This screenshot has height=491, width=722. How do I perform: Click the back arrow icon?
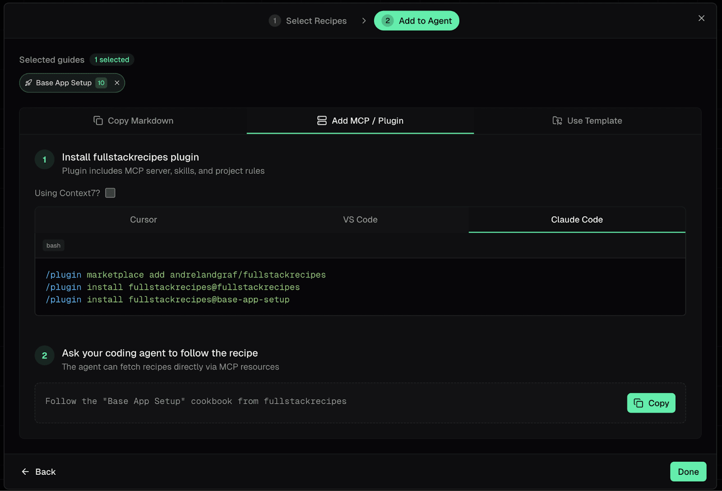point(25,472)
